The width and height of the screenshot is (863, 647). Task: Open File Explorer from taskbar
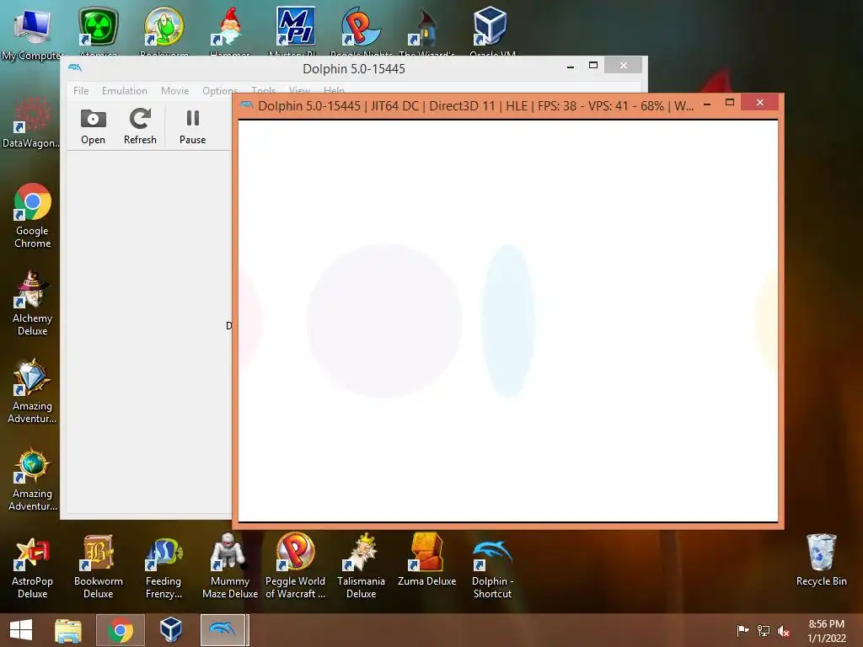pyautogui.click(x=68, y=630)
